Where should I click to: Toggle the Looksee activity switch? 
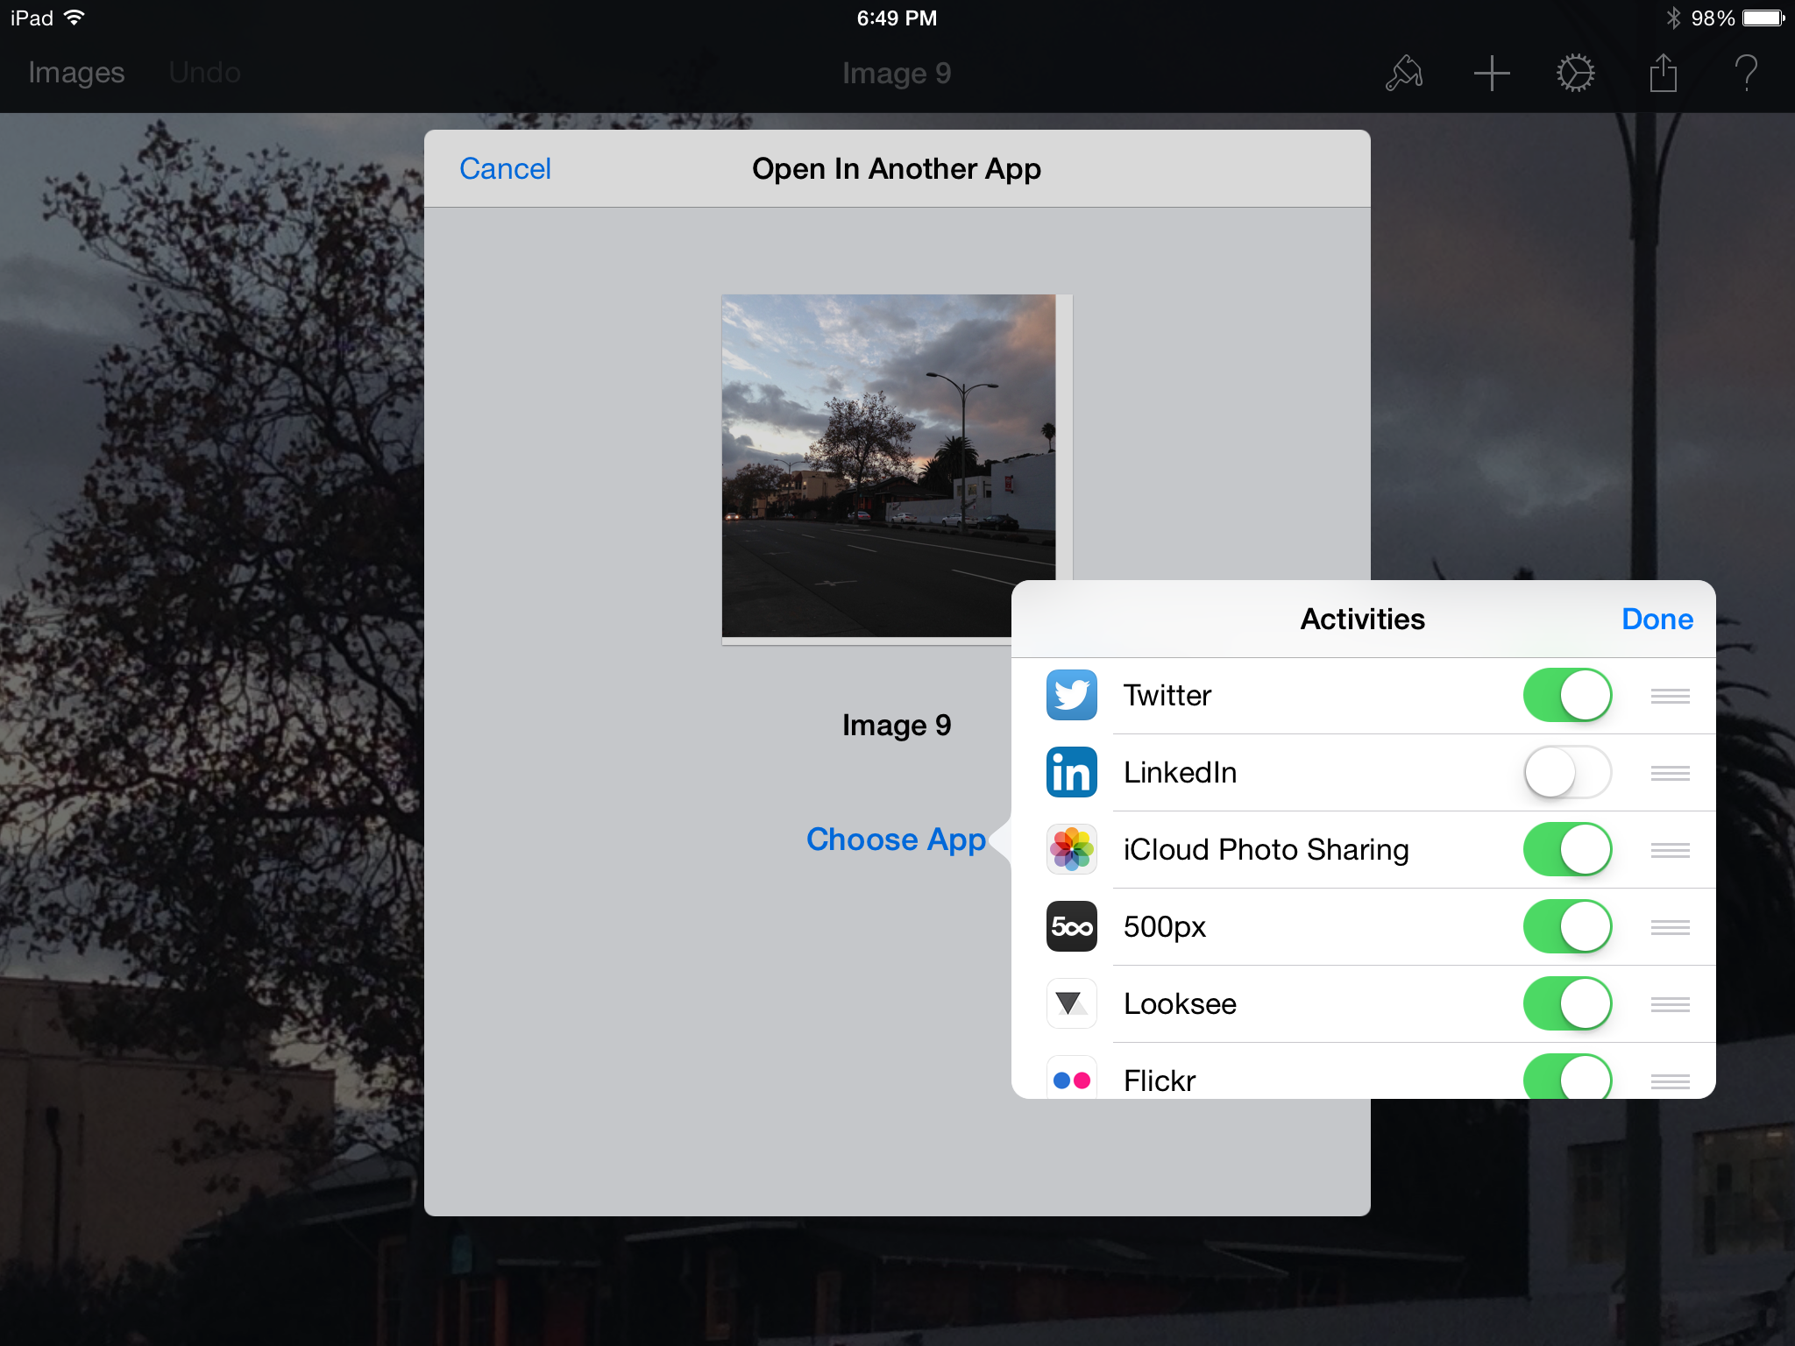[1567, 1003]
